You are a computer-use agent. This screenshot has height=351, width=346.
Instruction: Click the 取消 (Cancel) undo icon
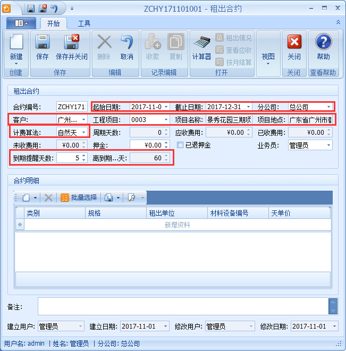126,47
